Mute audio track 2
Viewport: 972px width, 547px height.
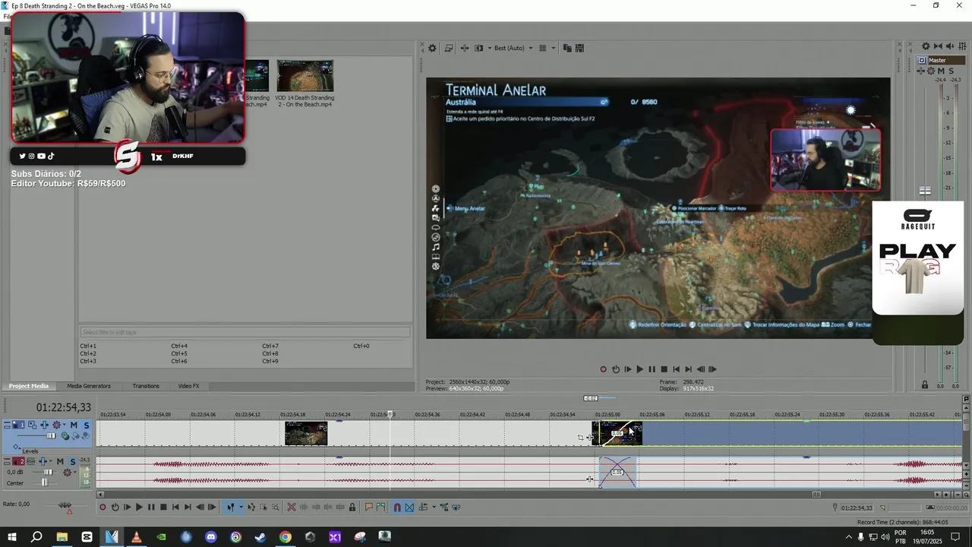click(60, 461)
